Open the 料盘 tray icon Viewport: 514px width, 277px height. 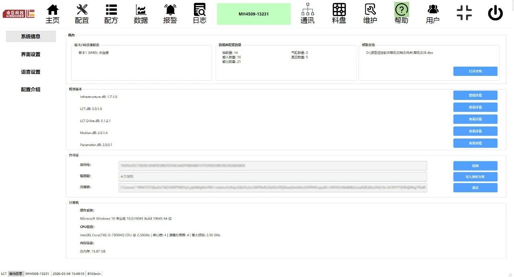(x=339, y=14)
